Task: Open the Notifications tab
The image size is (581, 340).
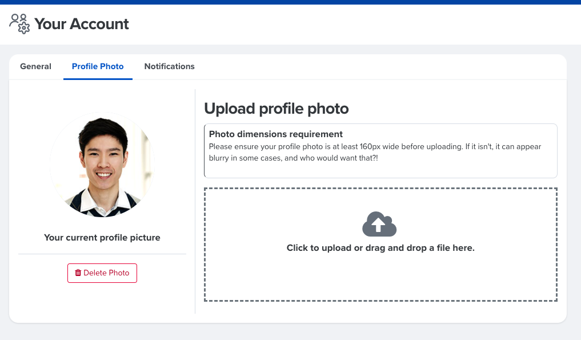Action: point(169,66)
